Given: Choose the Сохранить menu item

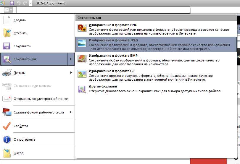Looking at the screenshot, I should [37, 46].
